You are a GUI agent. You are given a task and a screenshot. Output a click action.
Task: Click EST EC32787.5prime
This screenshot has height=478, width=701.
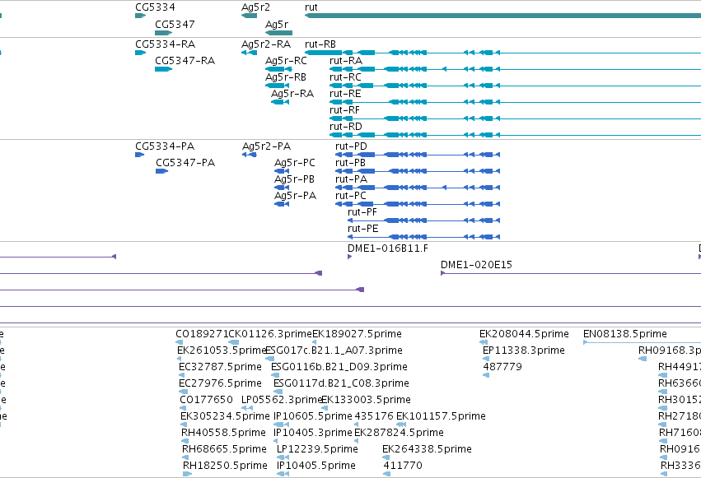coord(220,367)
